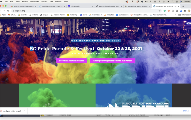Close the Famously Hot SC Pride tab
The image size is (191, 120).
178,6
